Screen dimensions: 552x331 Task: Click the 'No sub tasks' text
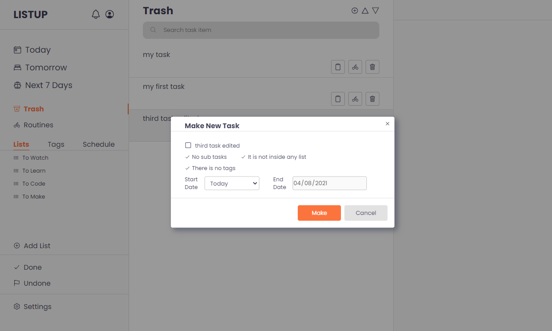pos(209,157)
